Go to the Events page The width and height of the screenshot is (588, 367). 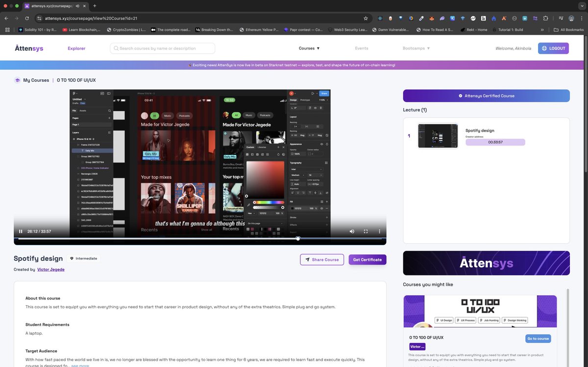coord(362,48)
